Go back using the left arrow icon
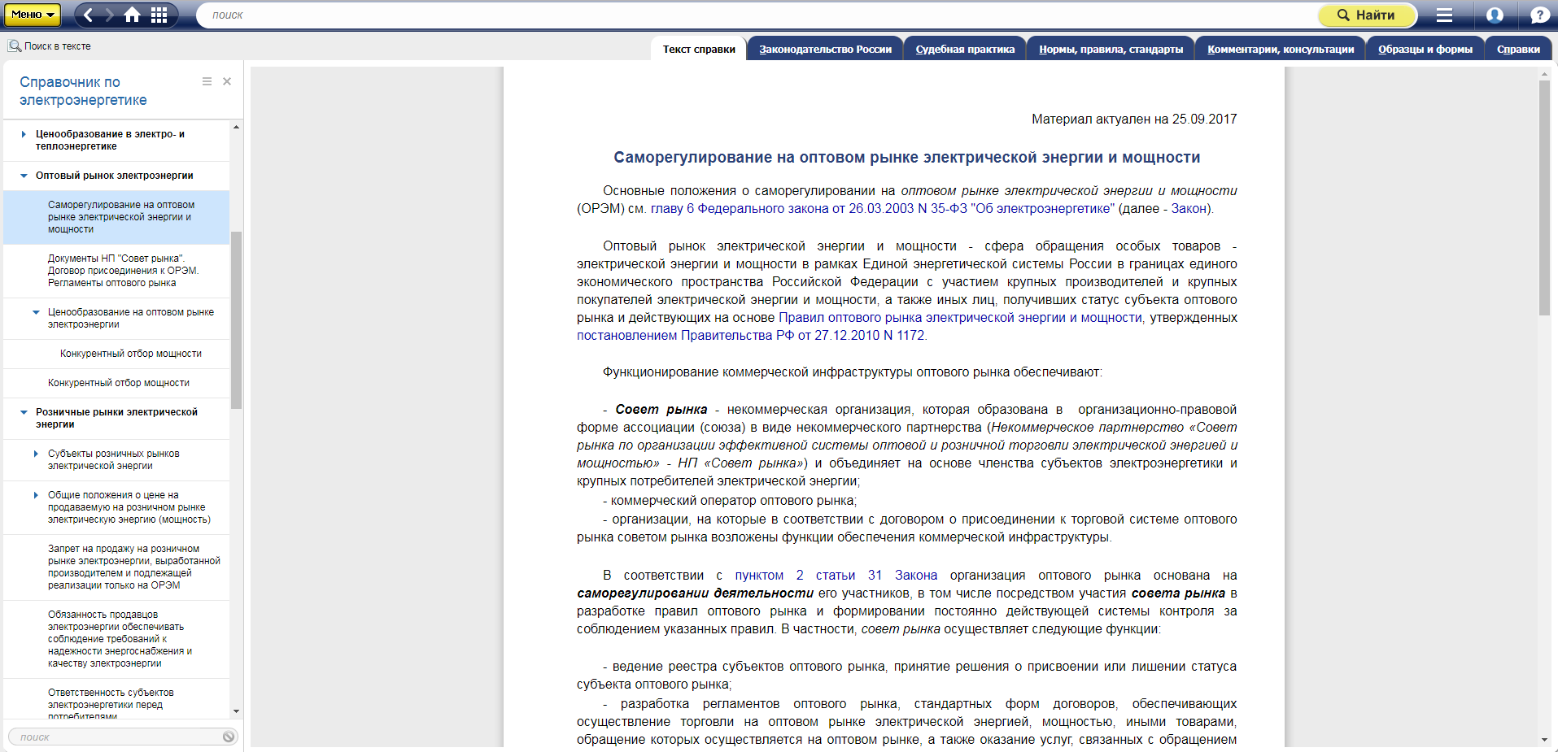1558x752 pixels. tap(88, 15)
